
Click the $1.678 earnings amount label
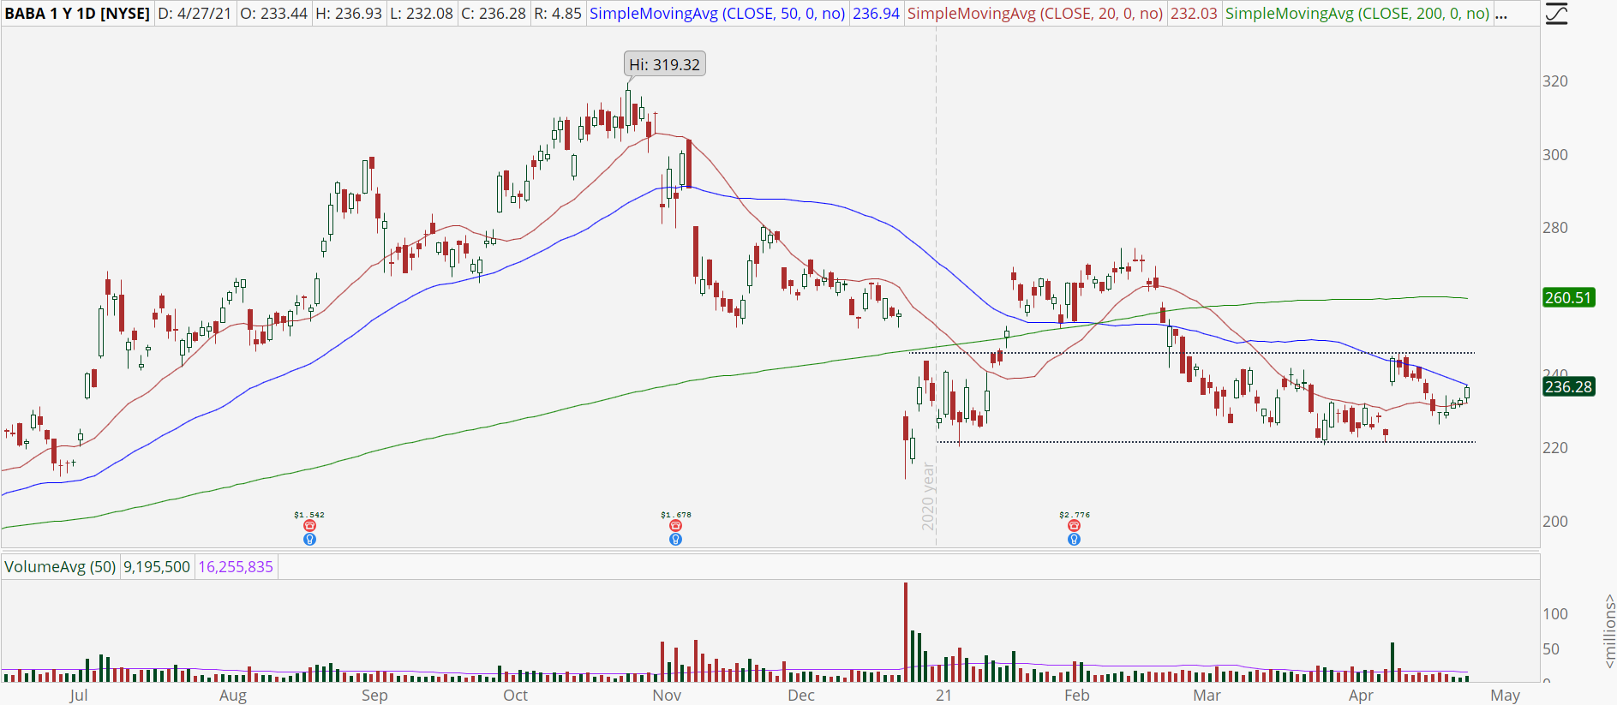[676, 515]
